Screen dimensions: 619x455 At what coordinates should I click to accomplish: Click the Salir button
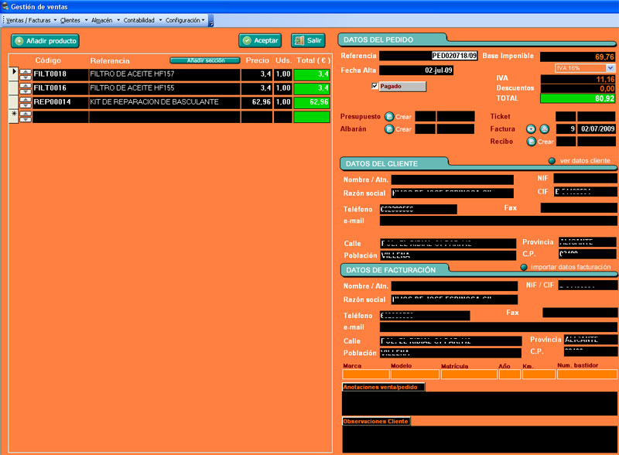coord(308,40)
